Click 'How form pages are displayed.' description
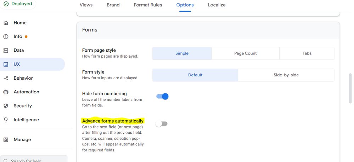Viewport: 354px width, 162px height. point(110,56)
